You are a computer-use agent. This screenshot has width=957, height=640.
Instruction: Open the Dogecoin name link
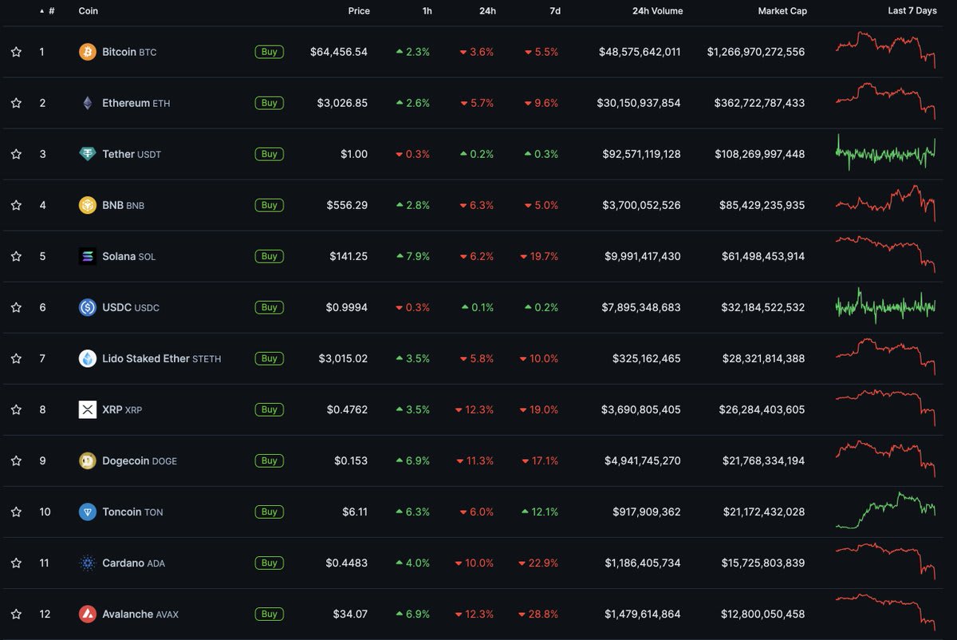tap(140, 460)
